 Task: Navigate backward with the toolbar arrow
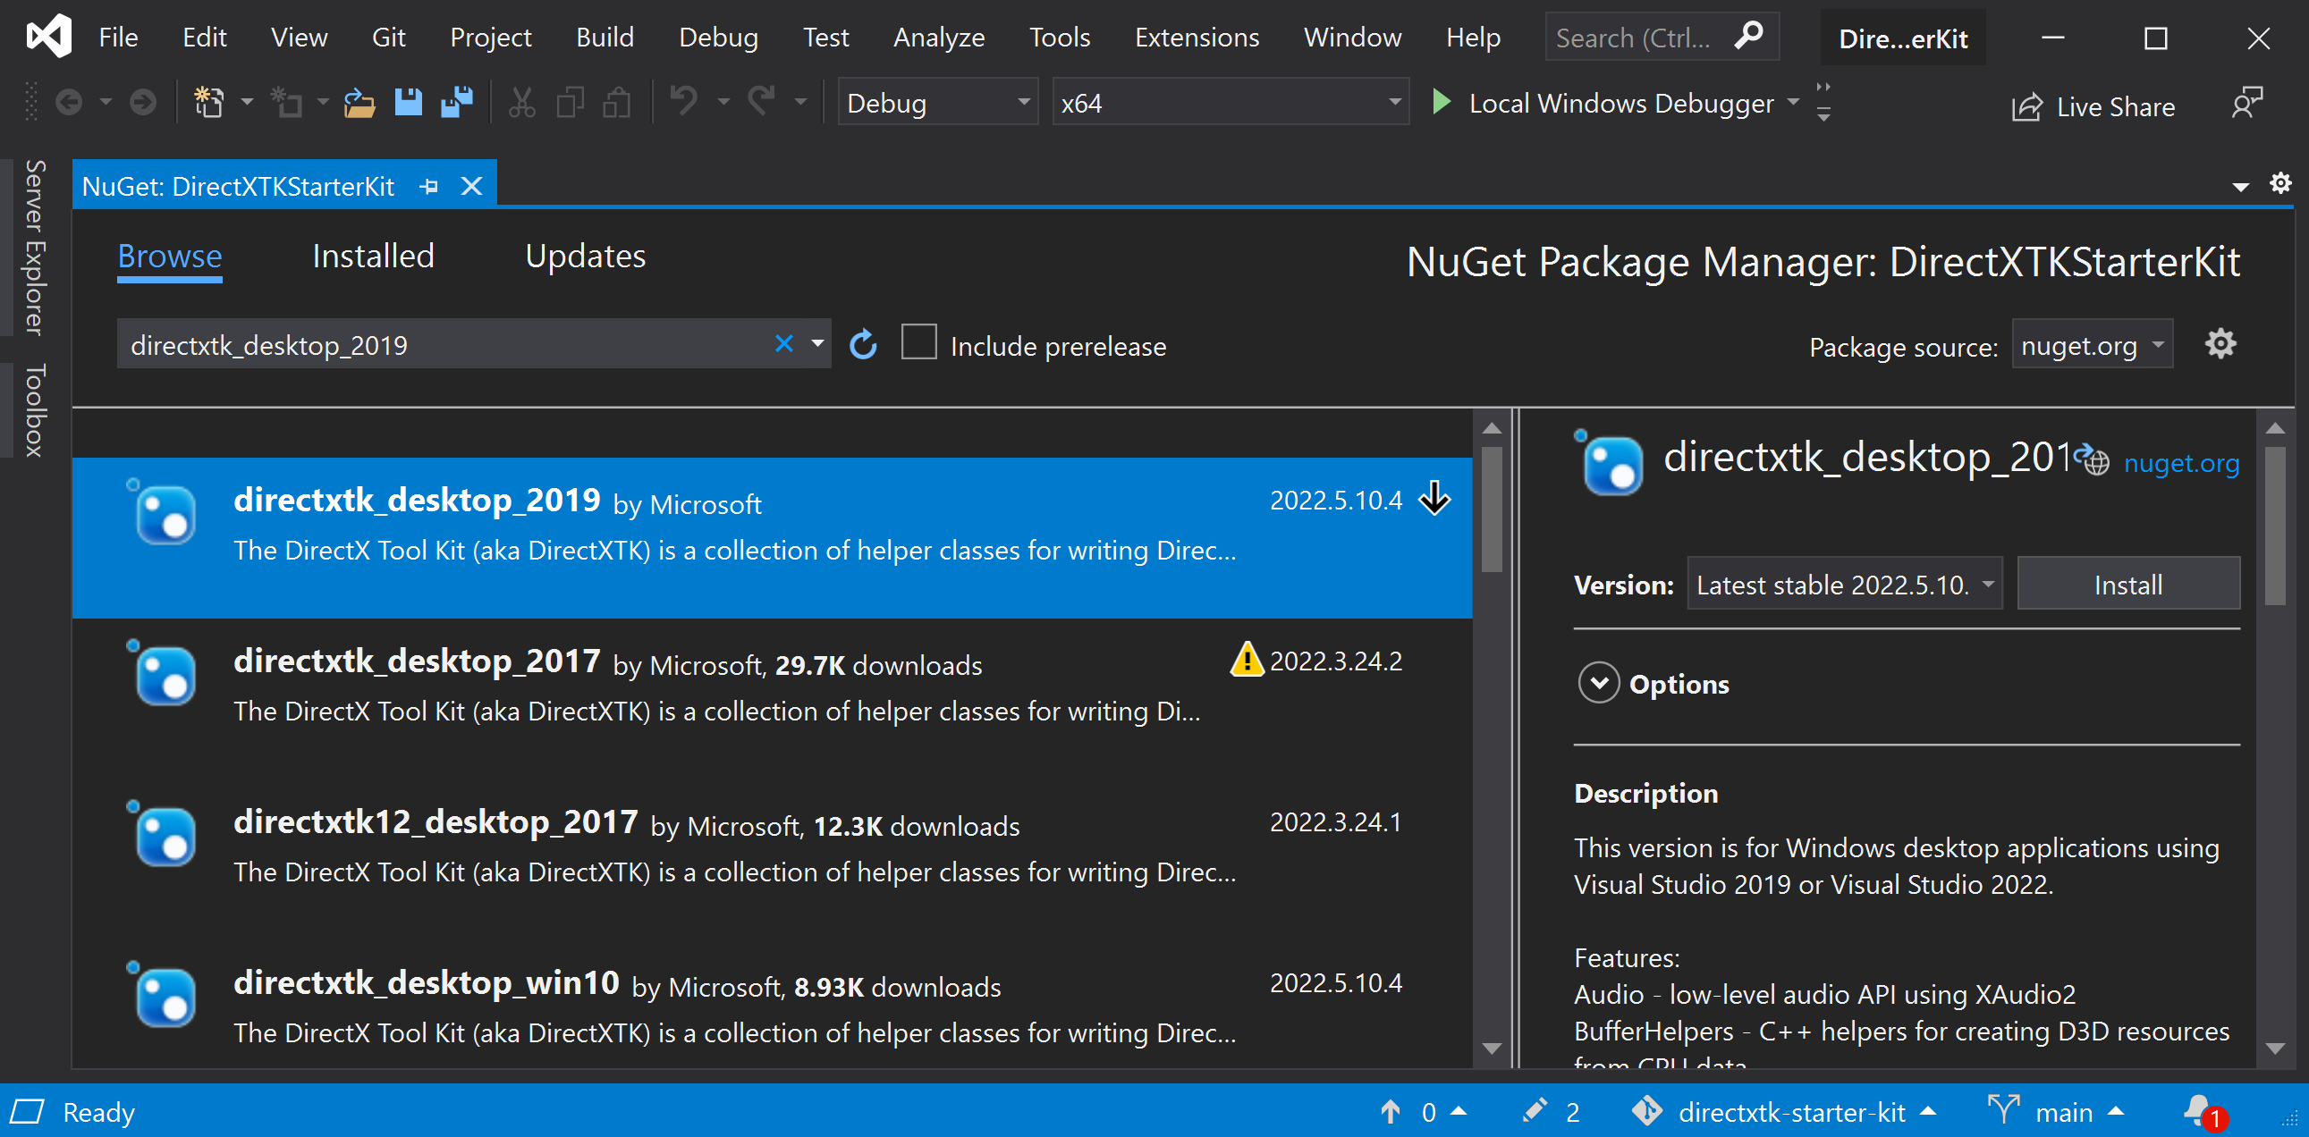(68, 102)
